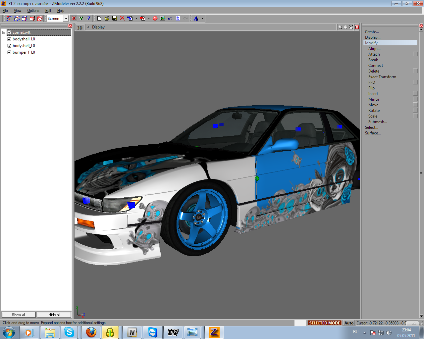Toggle the Y axis constraint
Screen dimensions: 424x339
(x=81, y=19)
